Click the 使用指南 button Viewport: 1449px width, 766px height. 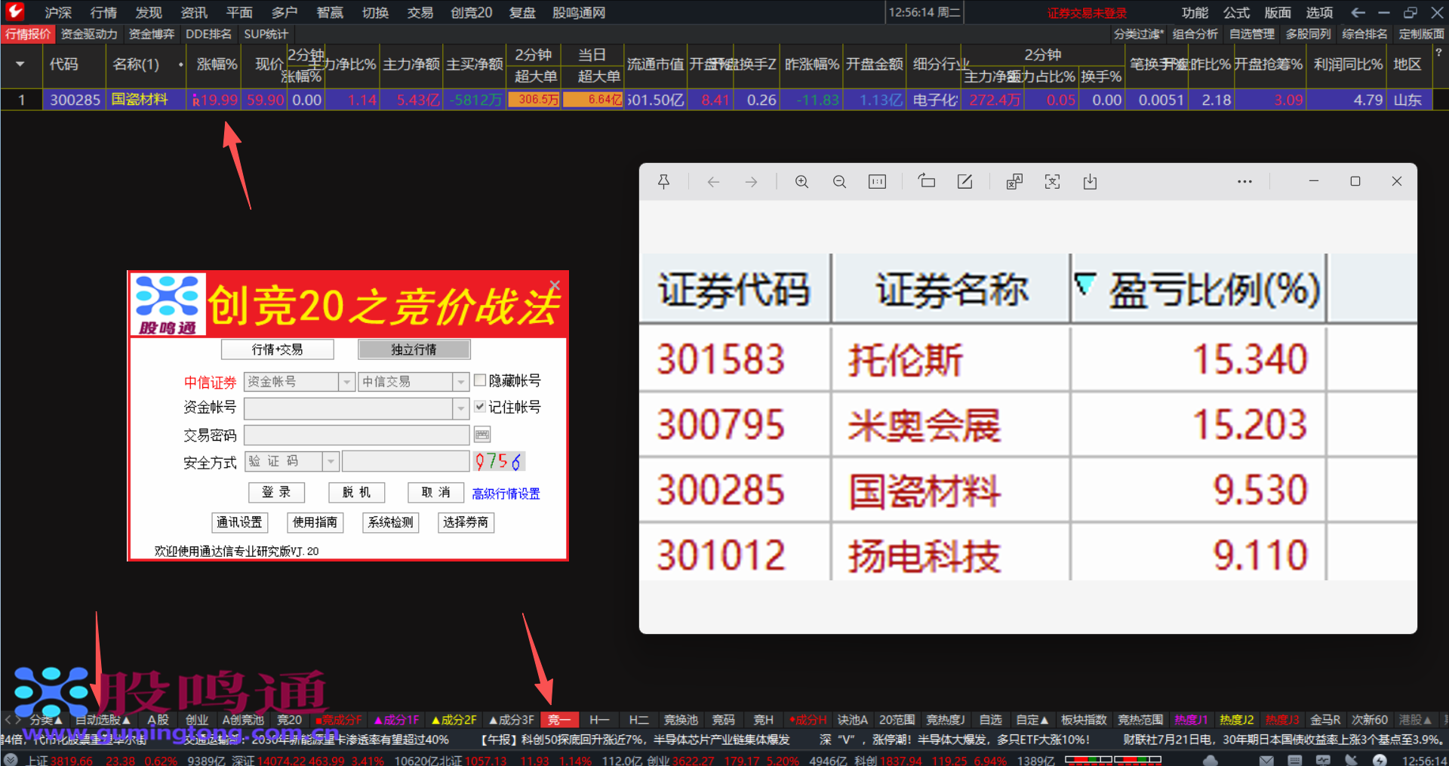pos(315,522)
